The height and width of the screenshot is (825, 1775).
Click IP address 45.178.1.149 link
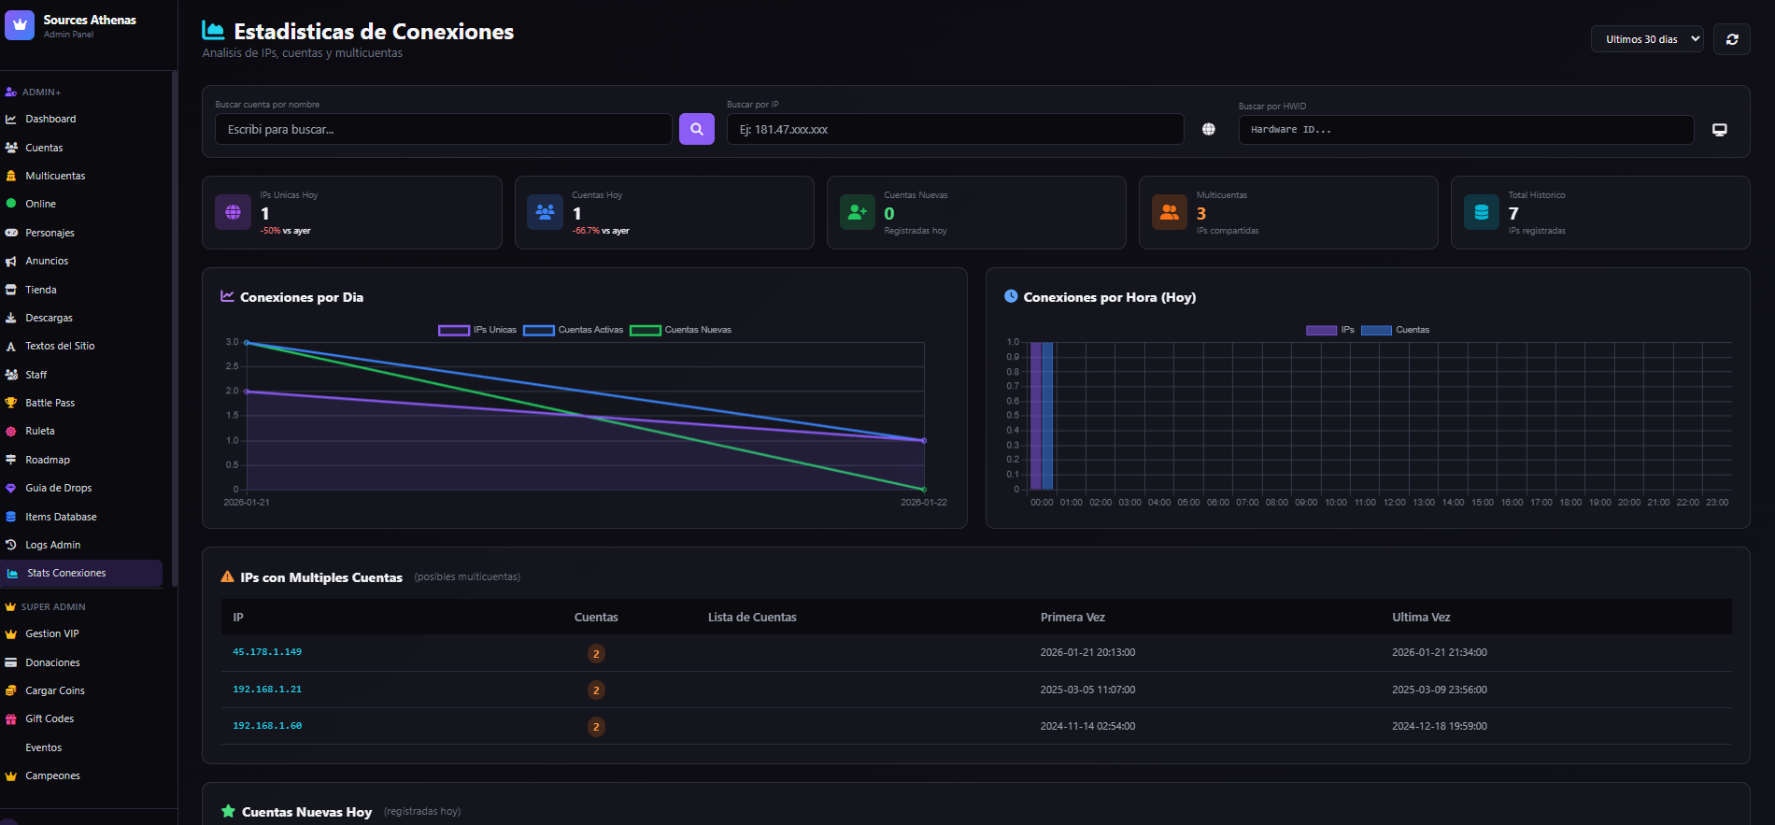pos(267,652)
